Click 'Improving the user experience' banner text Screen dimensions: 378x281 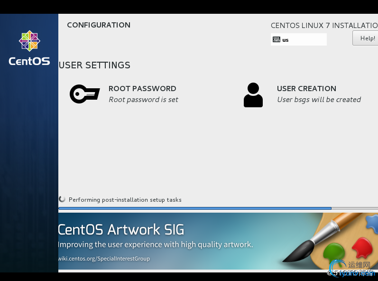(x=156, y=244)
